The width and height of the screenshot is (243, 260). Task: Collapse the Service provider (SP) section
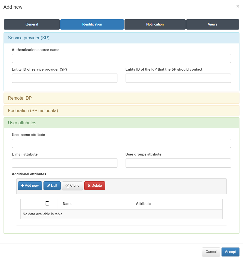[29, 38]
